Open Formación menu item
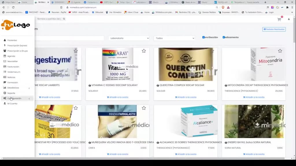The width and height of the screenshot is (296, 166). pyautogui.click(x=13, y=82)
